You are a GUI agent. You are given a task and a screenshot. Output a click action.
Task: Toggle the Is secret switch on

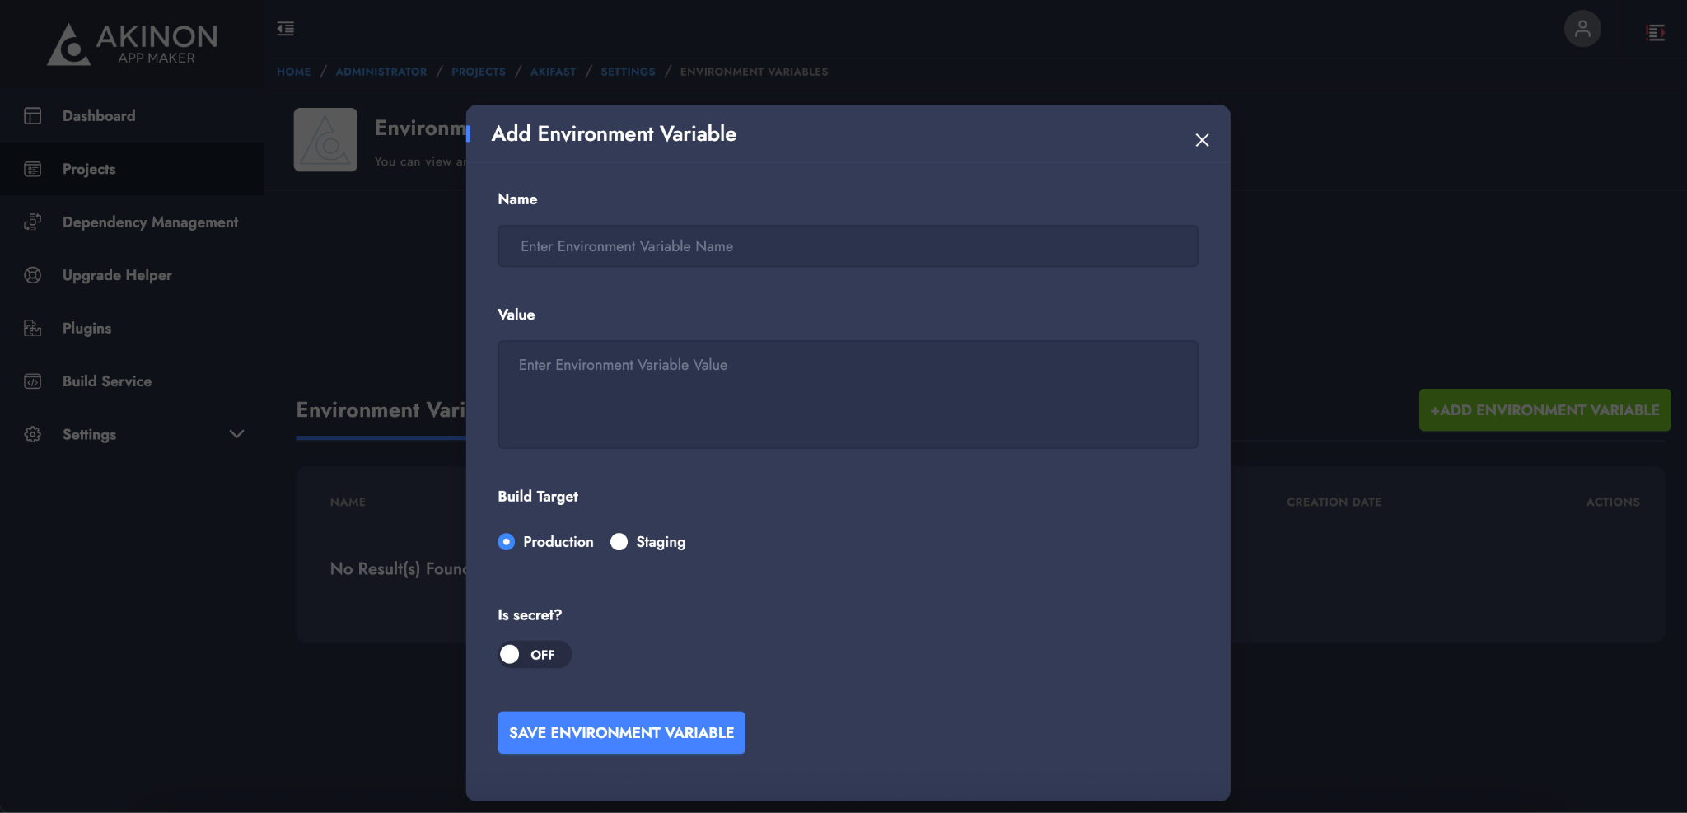[534, 655]
